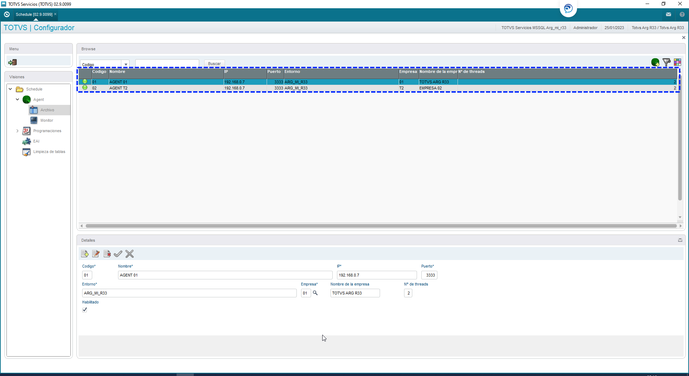
Task: Select EAI in the Visiones tree
Action: pyautogui.click(x=36, y=141)
